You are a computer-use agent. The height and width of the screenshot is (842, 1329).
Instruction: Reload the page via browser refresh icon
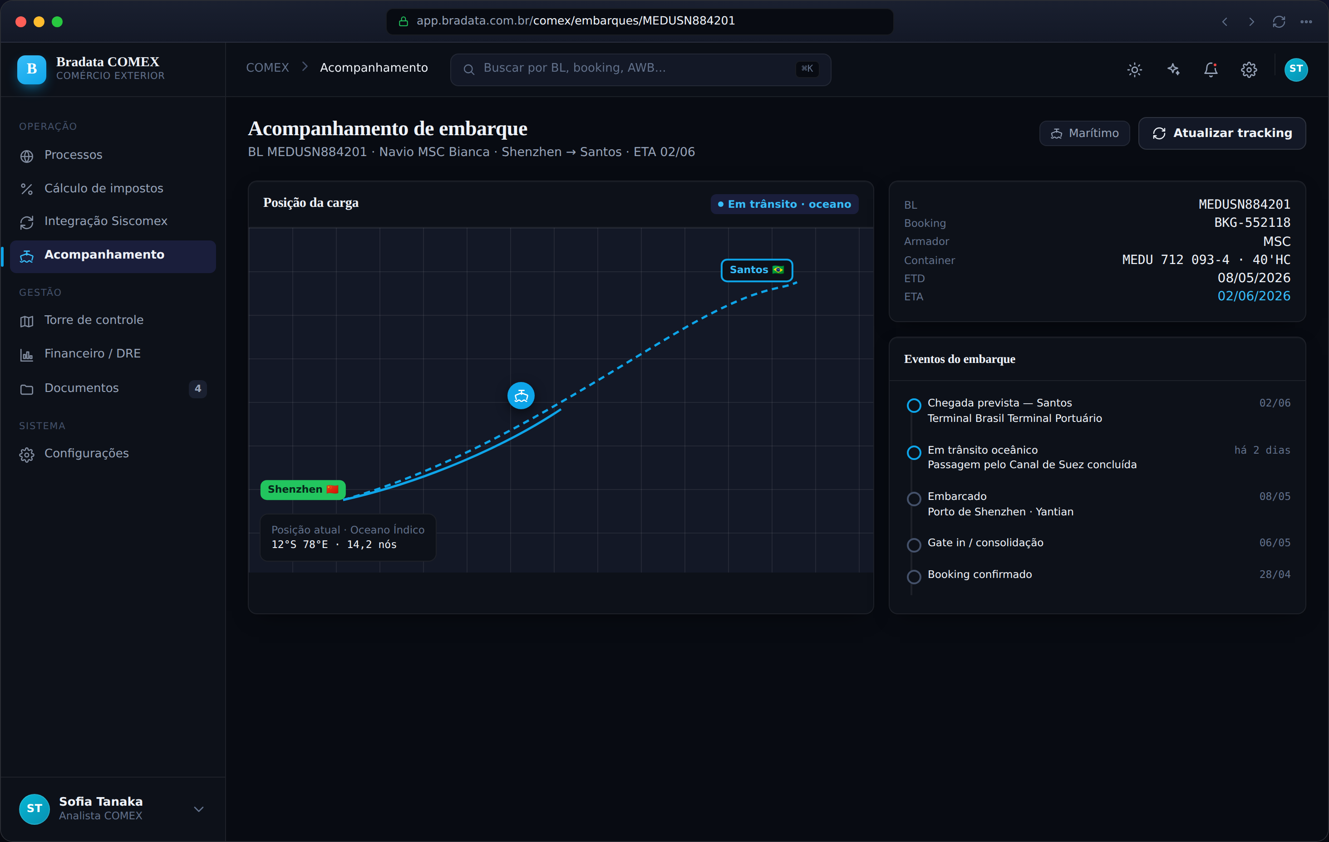coord(1279,22)
